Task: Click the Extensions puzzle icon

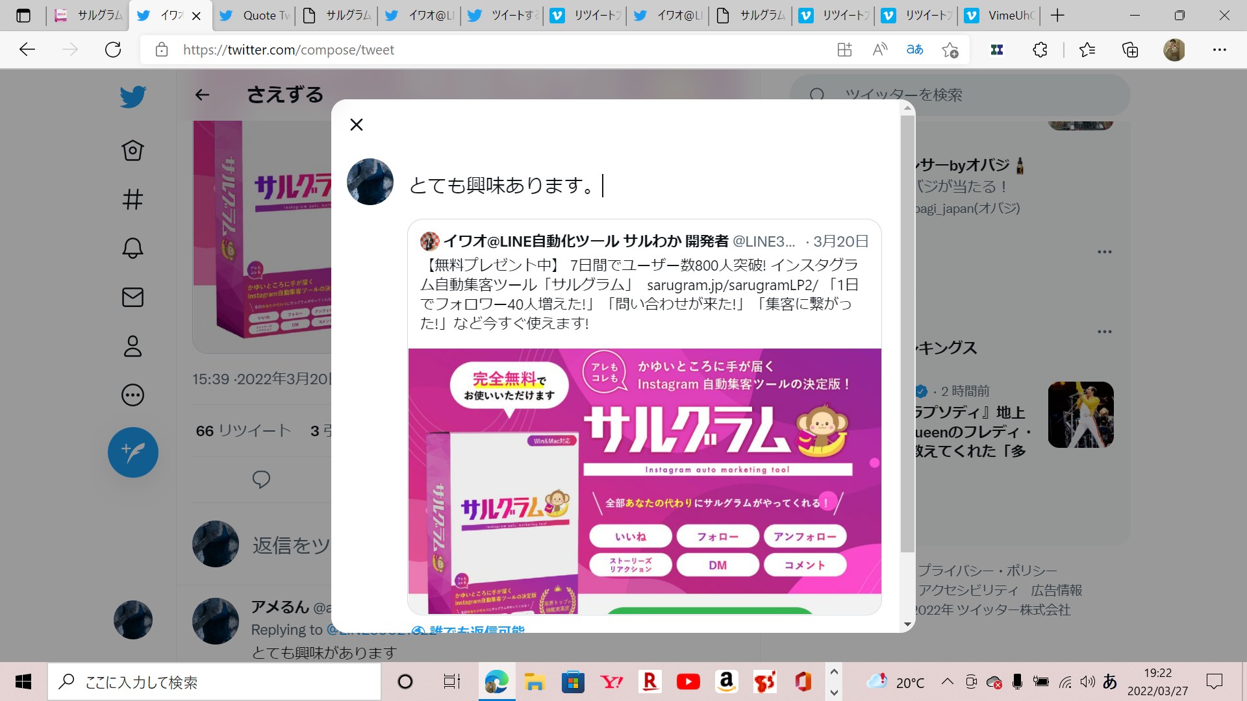Action: pyautogui.click(x=1040, y=50)
